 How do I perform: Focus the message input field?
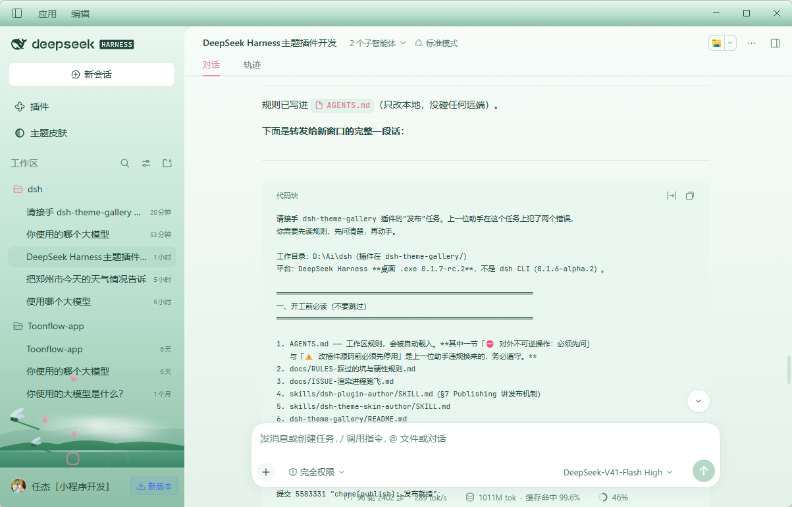(x=486, y=439)
